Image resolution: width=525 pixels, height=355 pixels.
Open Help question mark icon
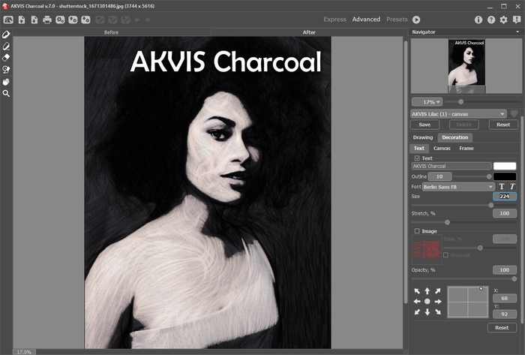[x=491, y=20]
